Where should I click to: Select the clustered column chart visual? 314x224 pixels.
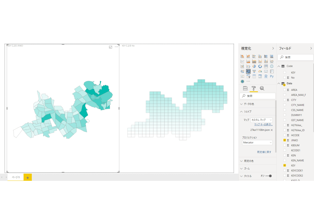(x=260, y=56)
